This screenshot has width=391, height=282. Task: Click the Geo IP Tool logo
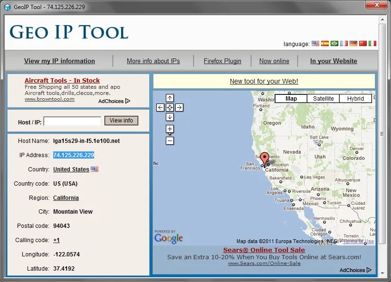tap(69, 32)
